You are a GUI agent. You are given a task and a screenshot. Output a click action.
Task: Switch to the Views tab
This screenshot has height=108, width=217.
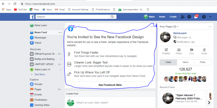coord(185,62)
